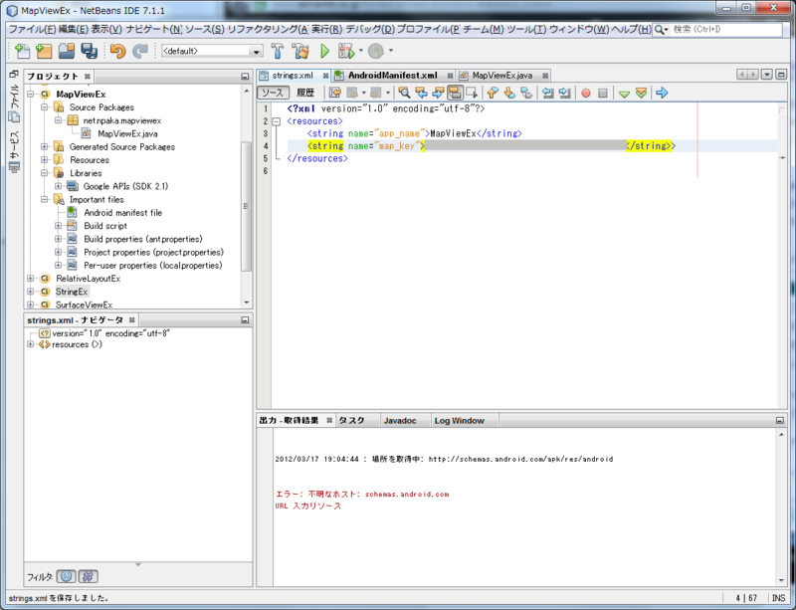Click the next bookmark icon
The width and height of the screenshot is (796, 610).
(509, 93)
